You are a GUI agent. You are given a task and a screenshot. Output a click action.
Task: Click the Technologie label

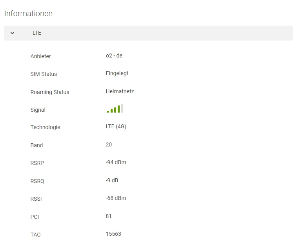[45, 127]
